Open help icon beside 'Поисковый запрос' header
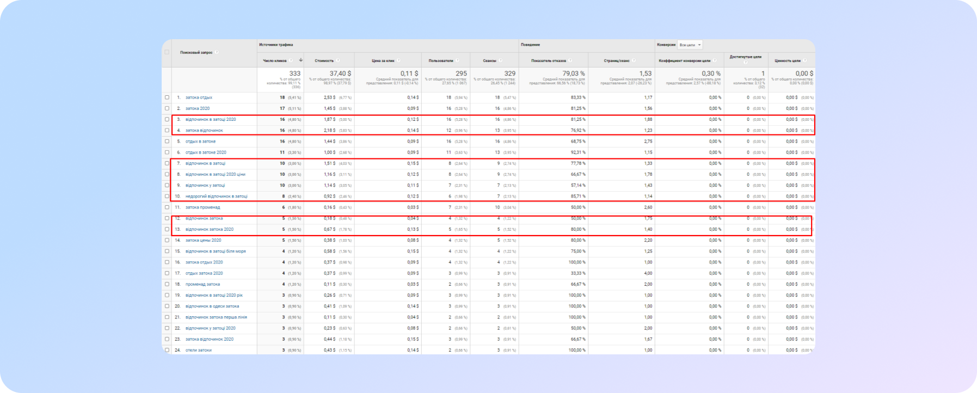 217,52
